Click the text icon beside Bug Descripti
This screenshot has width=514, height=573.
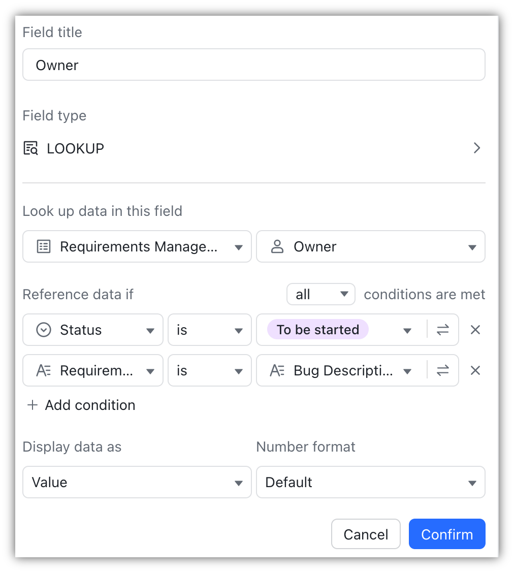[x=277, y=370]
